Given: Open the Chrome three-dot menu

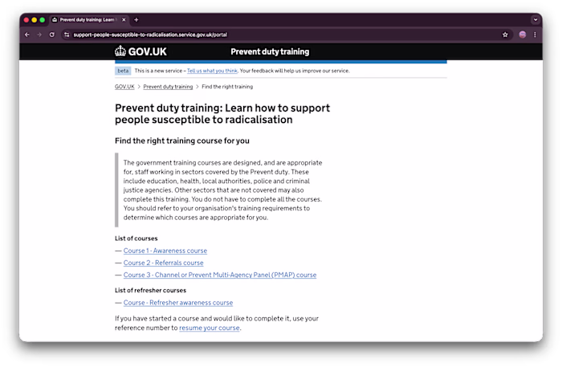Looking at the screenshot, I should (x=535, y=35).
